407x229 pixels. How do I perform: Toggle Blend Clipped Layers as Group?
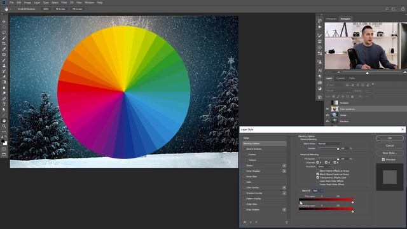click(317, 174)
